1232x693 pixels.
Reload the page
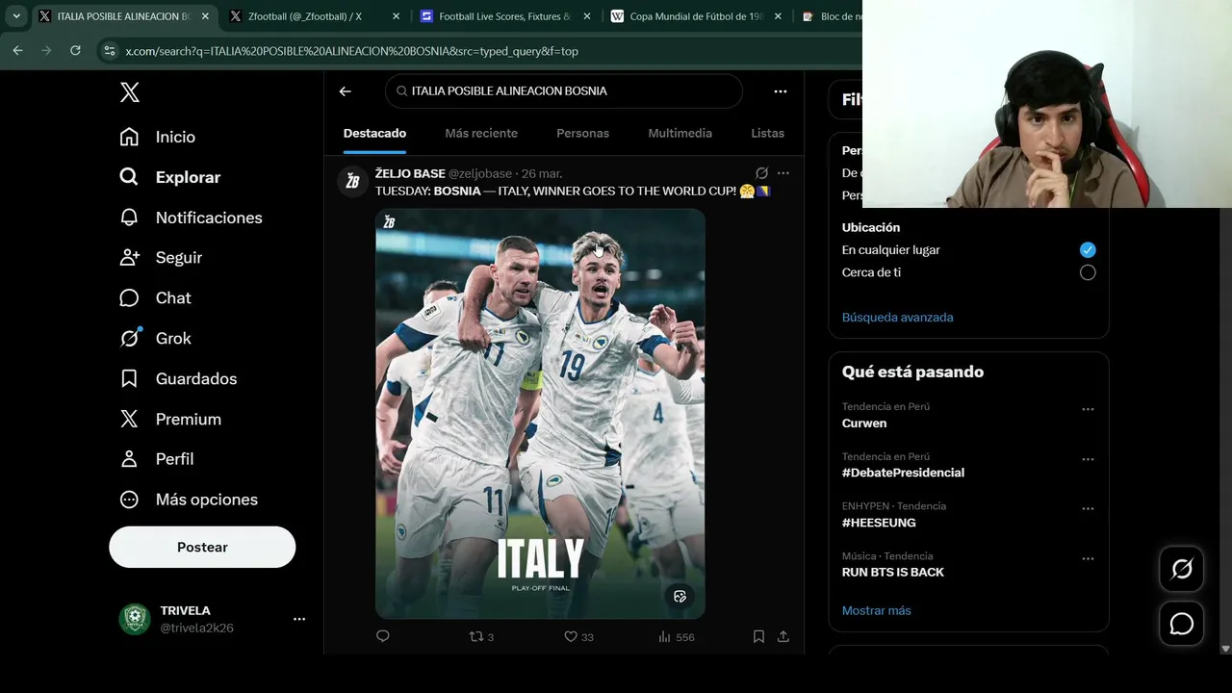click(75, 50)
